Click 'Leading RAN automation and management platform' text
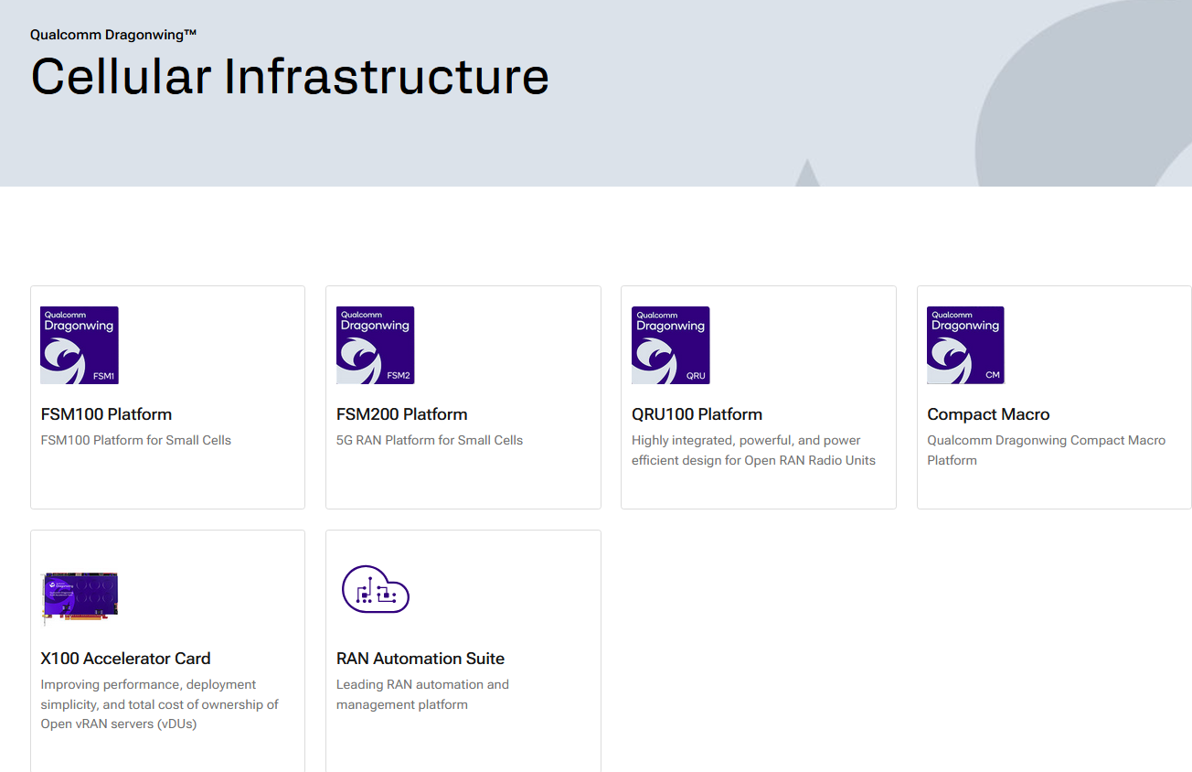 pyautogui.click(x=422, y=694)
